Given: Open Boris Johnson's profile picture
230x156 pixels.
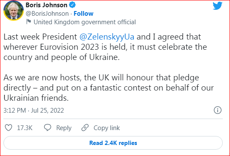Looking at the screenshot, I should (x=14, y=11).
